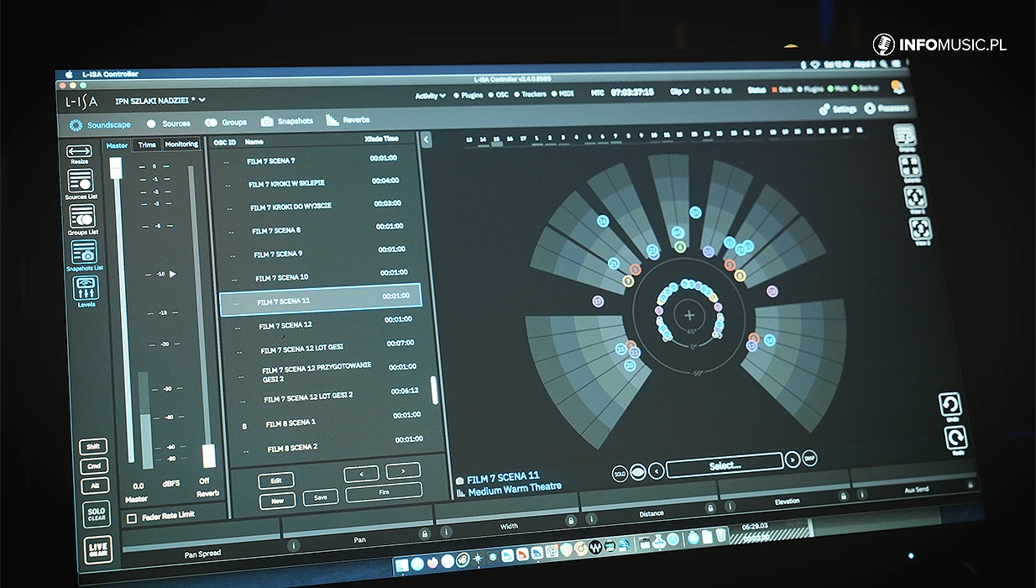Open the Groups List panel icon
The image size is (1036, 588).
pyautogui.click(x=82, y=217)
